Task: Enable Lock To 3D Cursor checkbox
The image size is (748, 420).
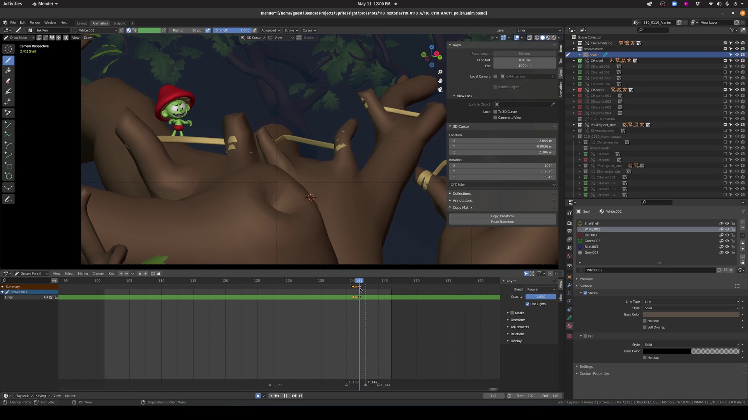Action: coord(495,112)
